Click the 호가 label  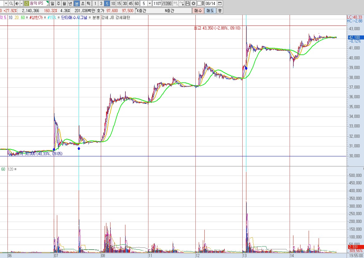point(100,11)
